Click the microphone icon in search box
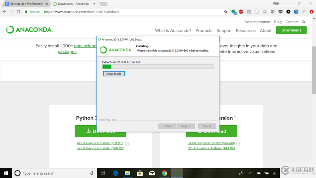This screenshot has width=316, height=178. [92, 173]
